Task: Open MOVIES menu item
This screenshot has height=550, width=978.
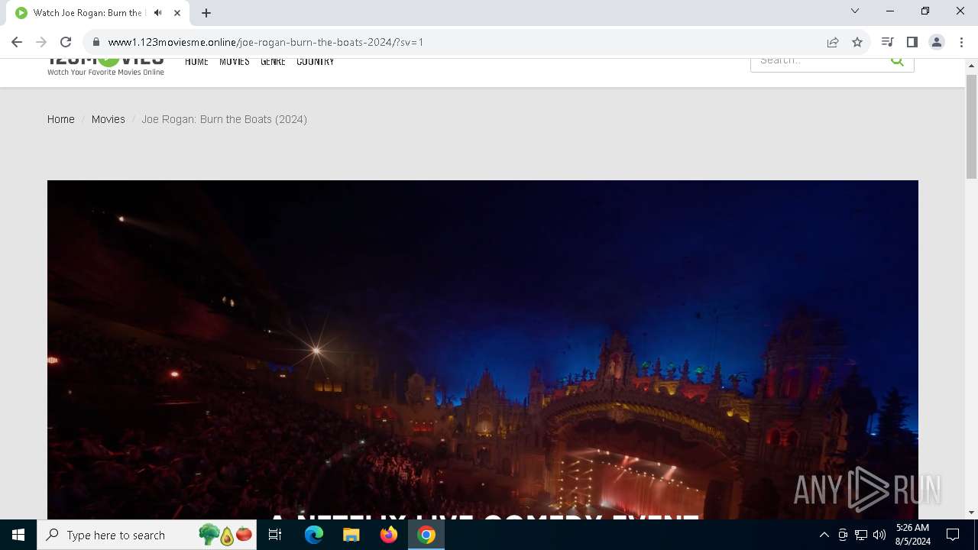Action: pos(235,61)
